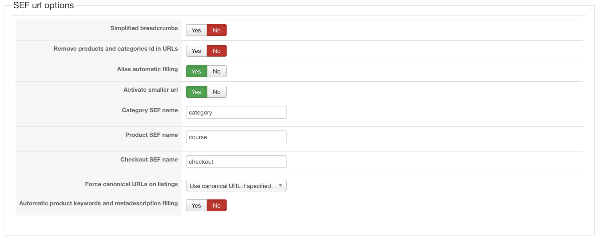Click into the Product SEF name field
The width and height of the screenshot is (600, 240).
pos(236,137)
